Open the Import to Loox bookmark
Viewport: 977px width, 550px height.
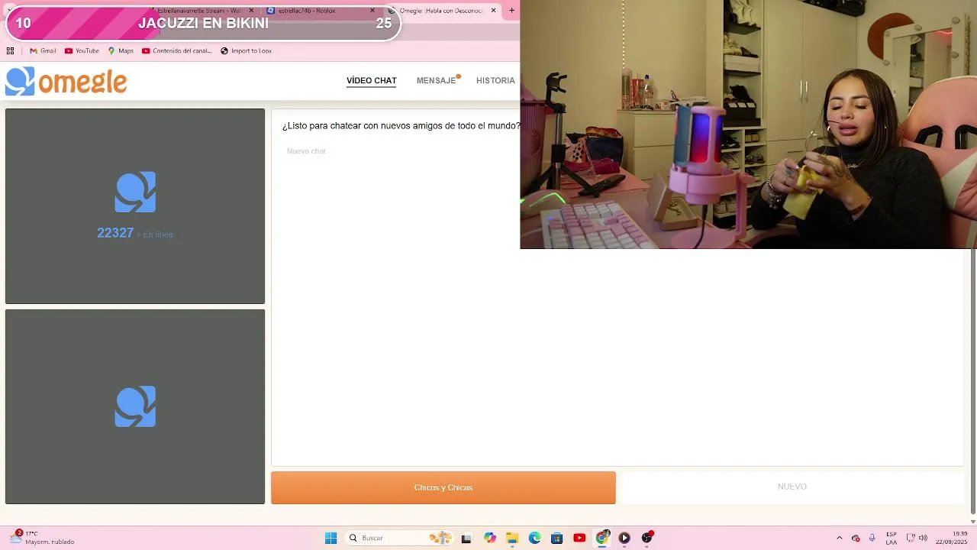(x=246, y=51)
